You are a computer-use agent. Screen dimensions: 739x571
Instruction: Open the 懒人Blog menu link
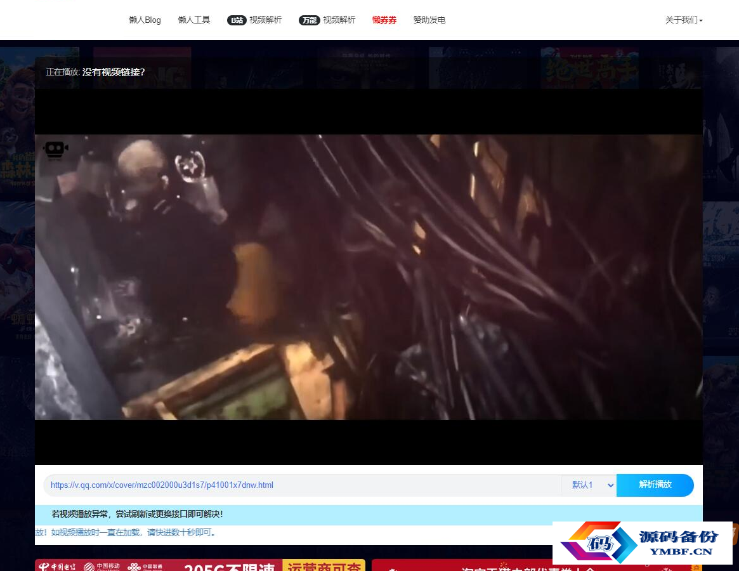(x=145, y=20)
